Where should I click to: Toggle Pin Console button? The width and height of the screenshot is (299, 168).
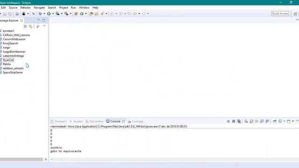(x=275, y=121)
